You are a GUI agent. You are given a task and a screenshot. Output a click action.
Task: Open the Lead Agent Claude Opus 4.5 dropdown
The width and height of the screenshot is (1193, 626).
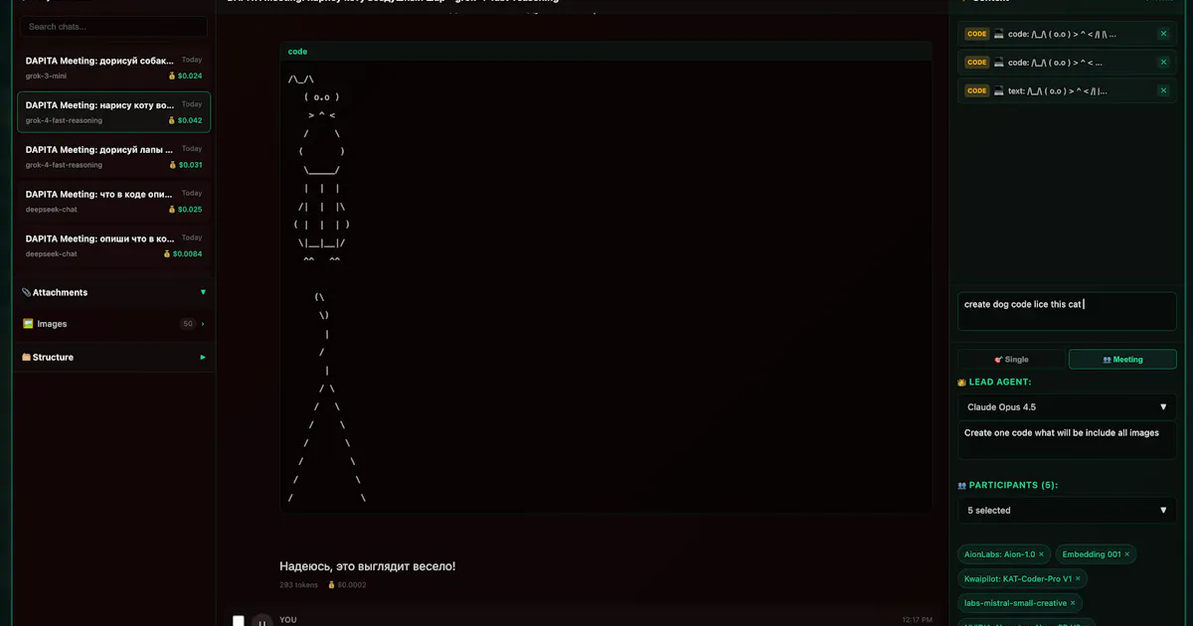1067,406
